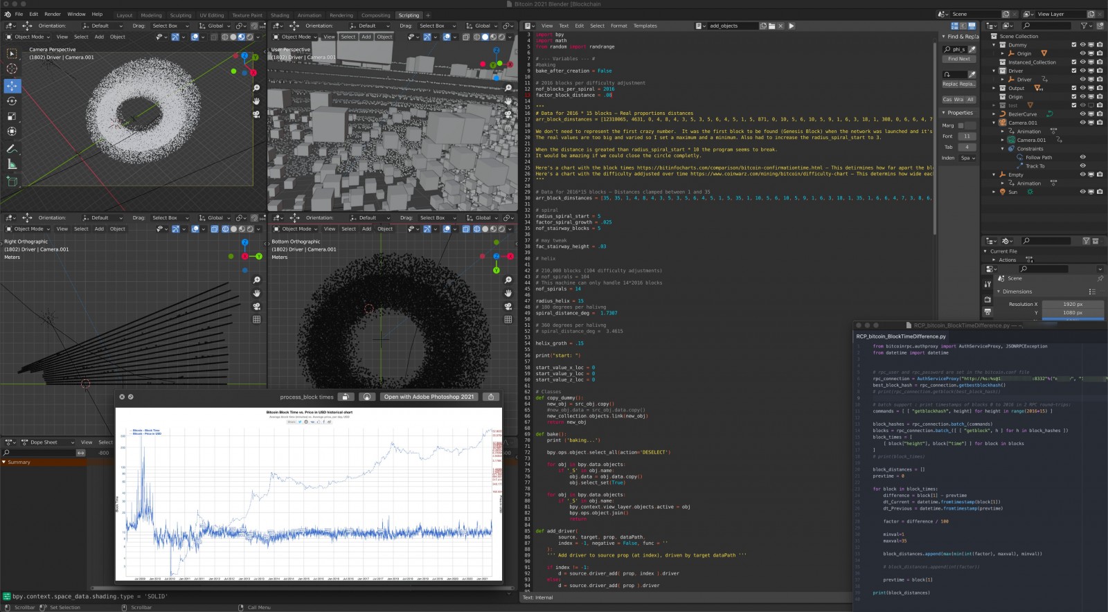The width and height of the screenshot is (1108, 612).
Task: Switch Bottom Orthographic viewport to perspective grid icon
Action: tap(508, 319)
